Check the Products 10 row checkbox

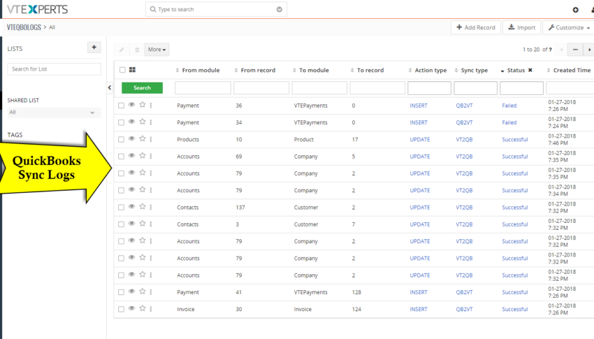coord(121,140)
